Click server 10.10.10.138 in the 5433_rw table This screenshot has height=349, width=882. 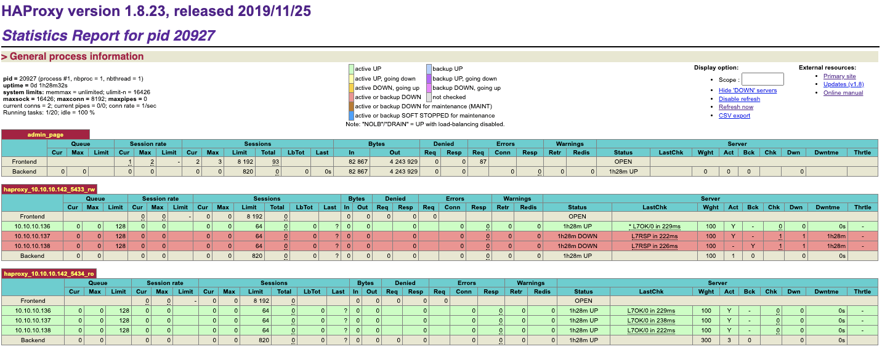(x=32, y=246)
